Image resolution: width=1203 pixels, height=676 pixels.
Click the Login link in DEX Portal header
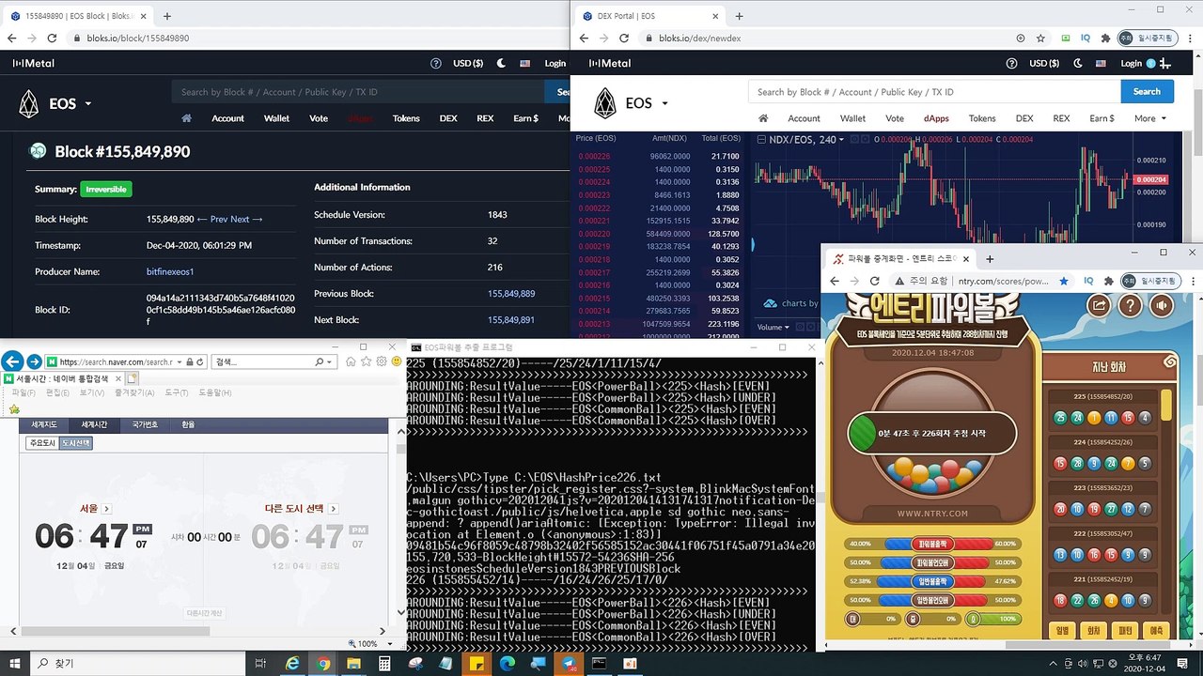1131,64
